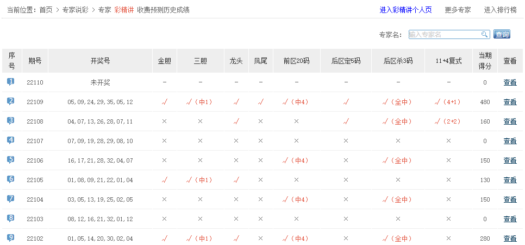Viewport: 525px width, 245px height.
Task: View details for period 22107
Action: pos(510,141)
